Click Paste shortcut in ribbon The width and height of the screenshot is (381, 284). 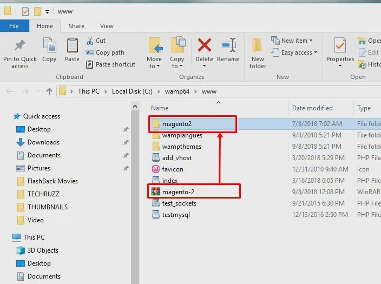click(x=110, y=64)
